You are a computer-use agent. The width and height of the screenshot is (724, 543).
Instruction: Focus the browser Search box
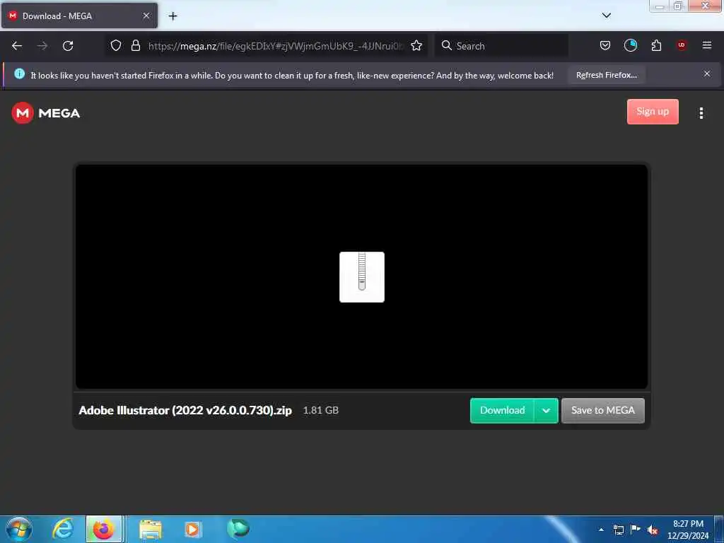click(x=501, y=46)
